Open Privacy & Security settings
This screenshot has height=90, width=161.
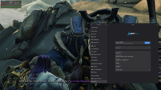[99, 78]
